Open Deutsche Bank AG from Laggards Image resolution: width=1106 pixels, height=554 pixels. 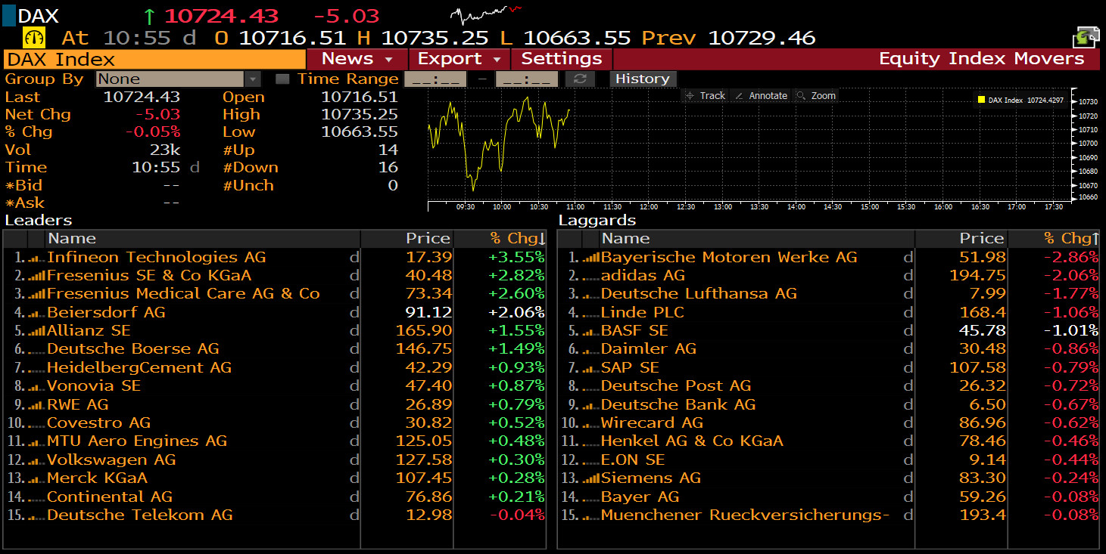point(678,405)
